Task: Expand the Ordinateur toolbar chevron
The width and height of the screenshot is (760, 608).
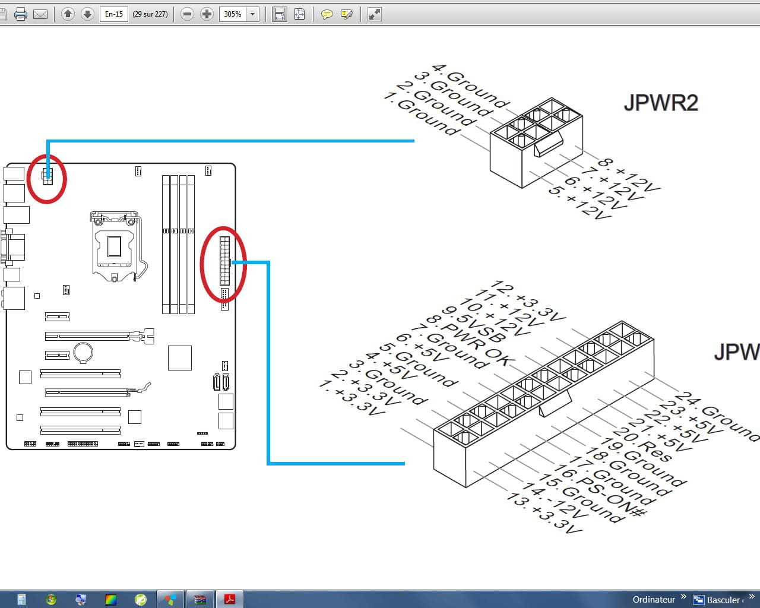Action: tap(683, 596)
